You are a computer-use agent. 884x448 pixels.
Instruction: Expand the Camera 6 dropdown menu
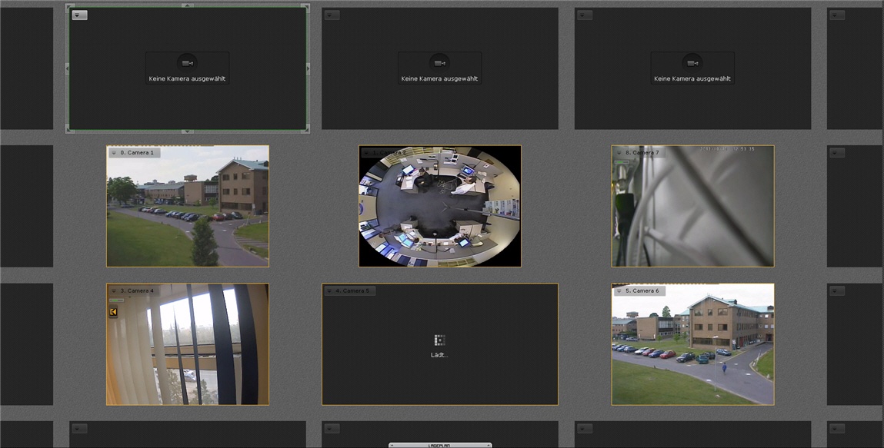[x=619, y=291]
